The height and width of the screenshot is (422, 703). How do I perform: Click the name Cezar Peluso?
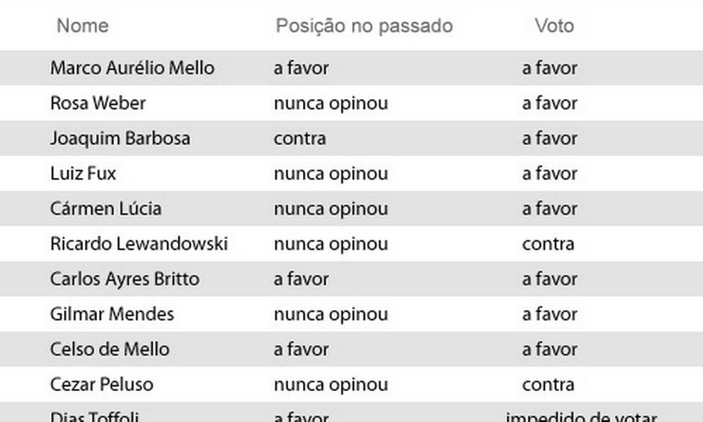point(102,384)
